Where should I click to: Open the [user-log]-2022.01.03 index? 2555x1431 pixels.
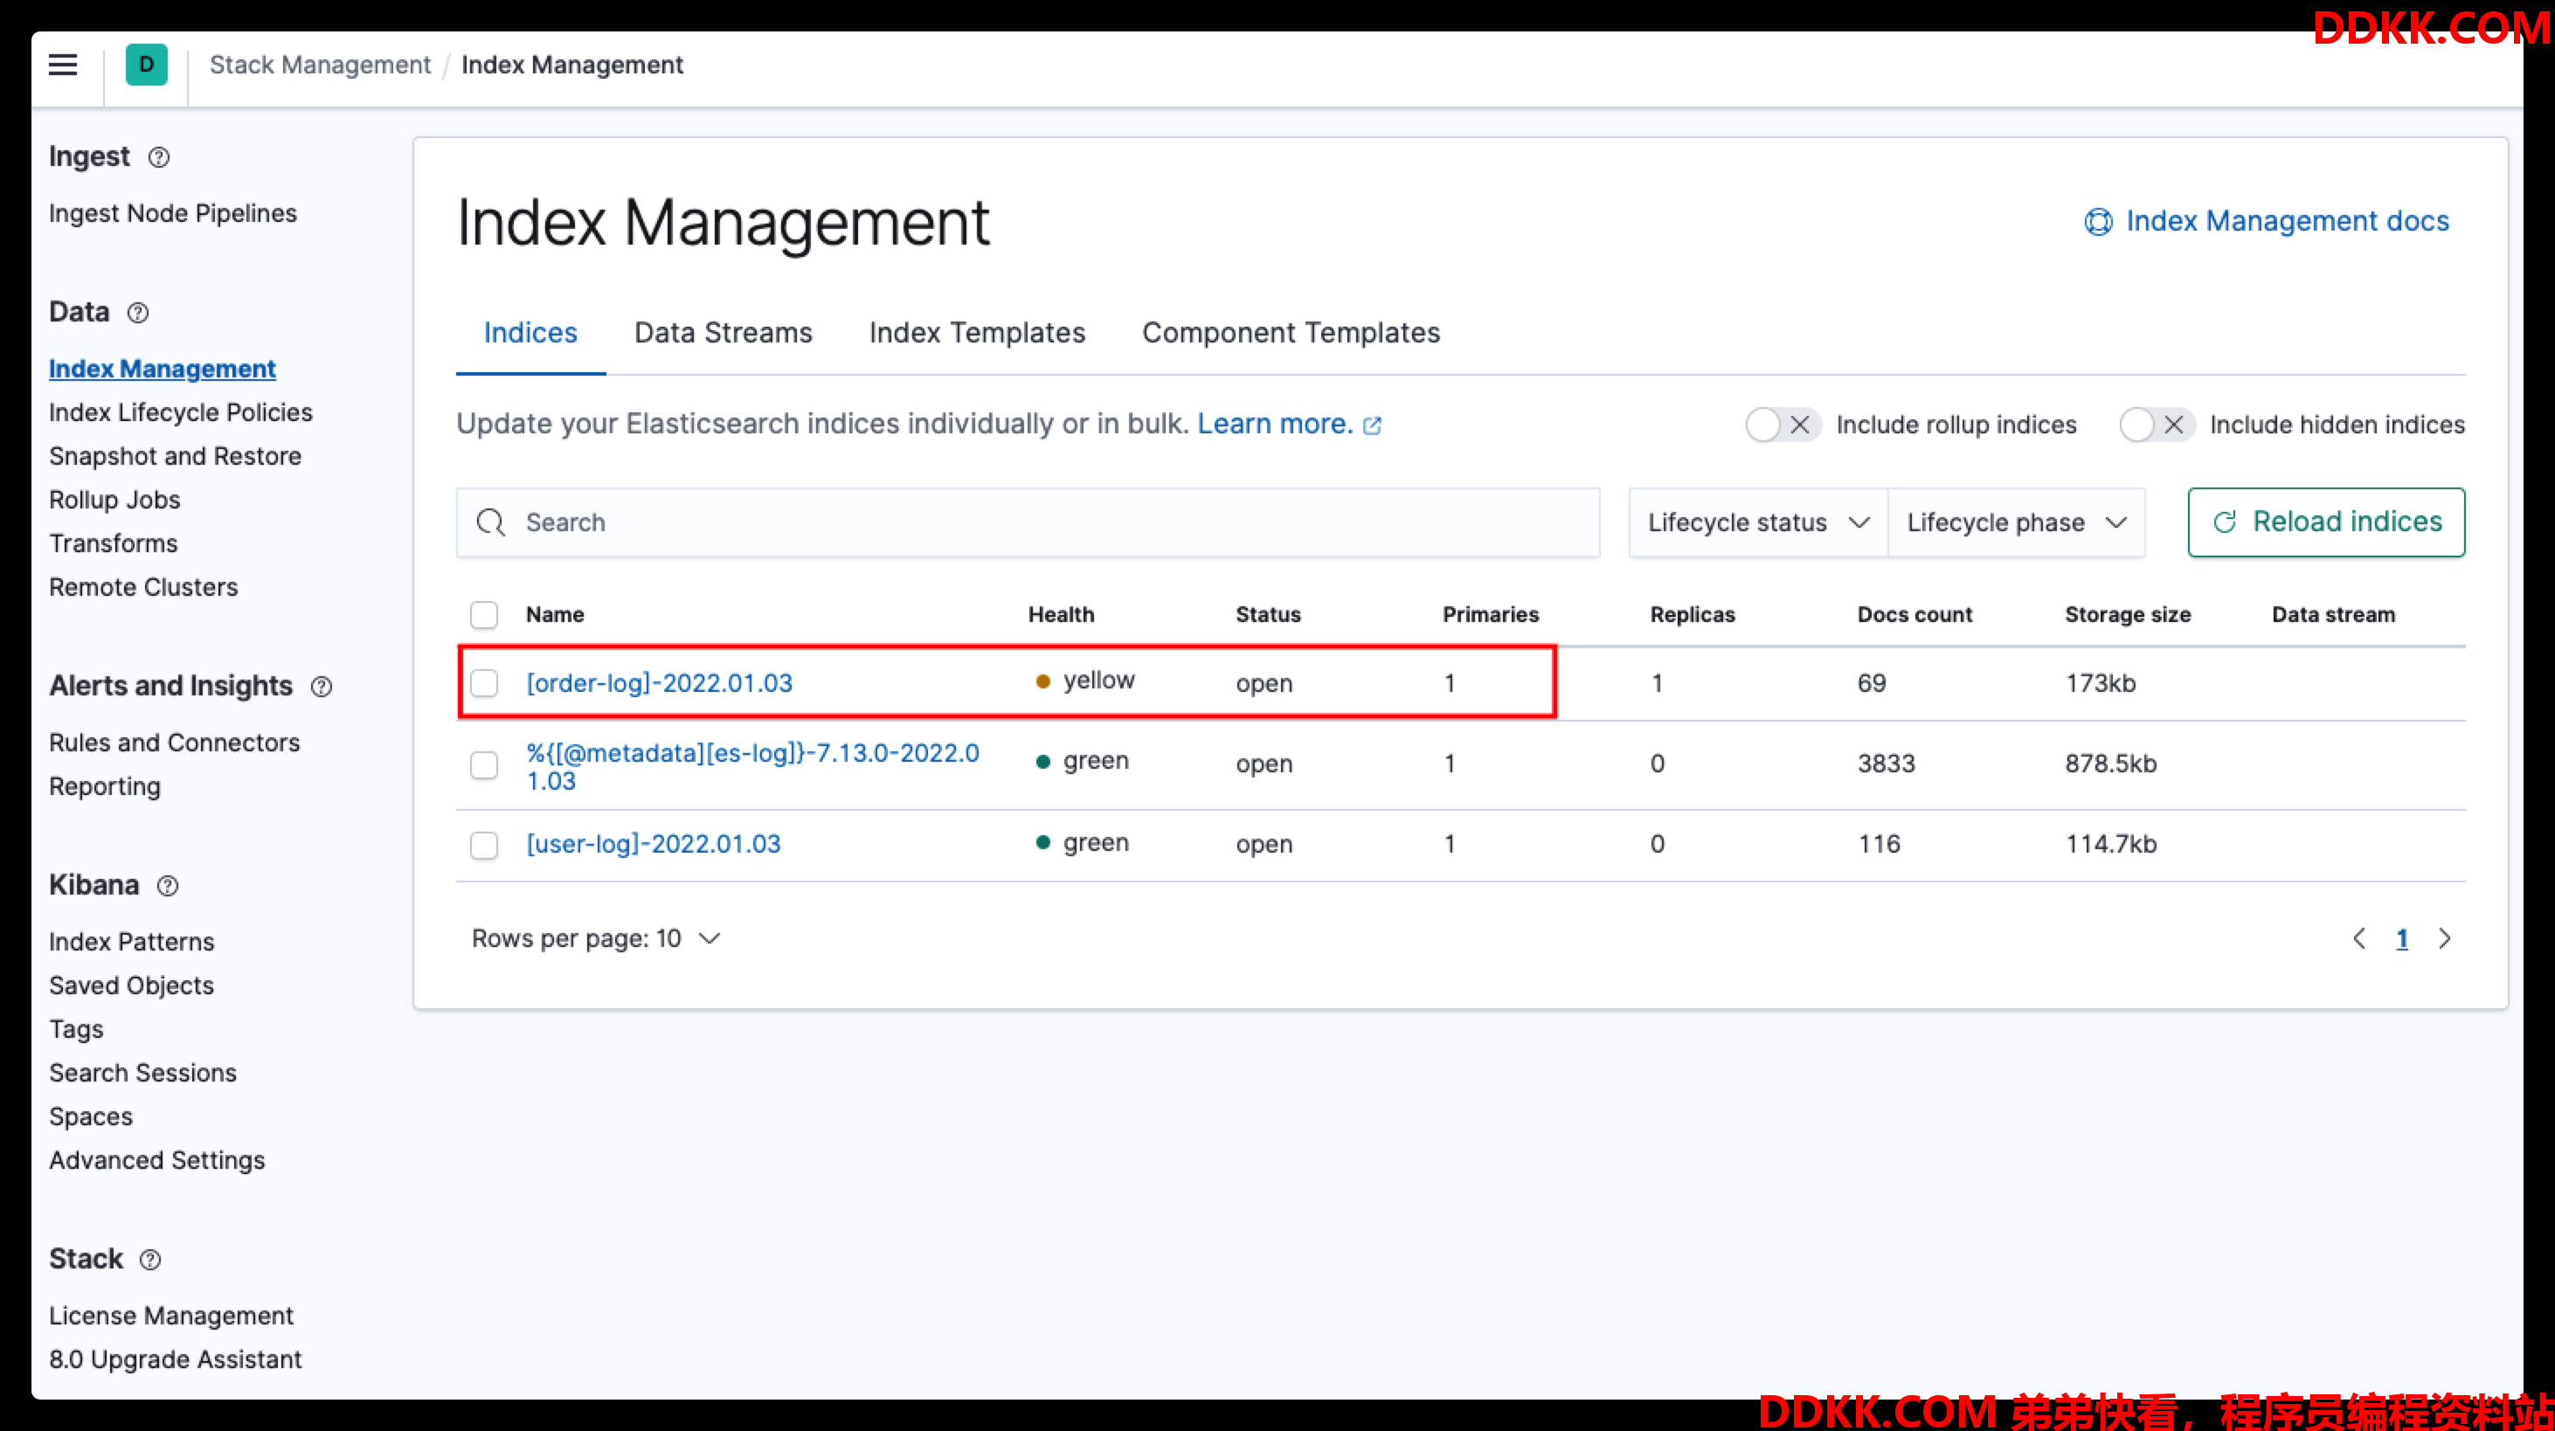654,844
